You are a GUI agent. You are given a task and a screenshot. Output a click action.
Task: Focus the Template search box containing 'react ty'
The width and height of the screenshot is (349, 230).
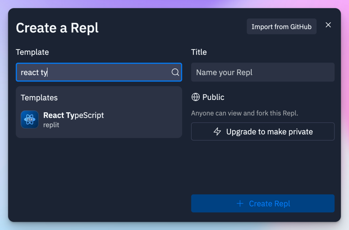pyautogui.click(x=94, y=72)
